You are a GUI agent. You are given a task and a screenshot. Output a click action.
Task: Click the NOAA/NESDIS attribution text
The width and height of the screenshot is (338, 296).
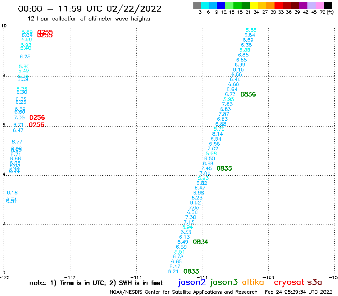pos(184,292)
